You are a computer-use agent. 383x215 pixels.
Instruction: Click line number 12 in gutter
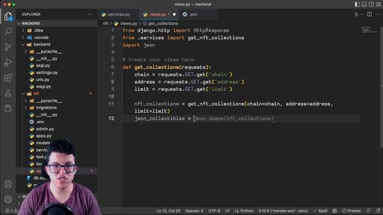[x=111, y=118]
